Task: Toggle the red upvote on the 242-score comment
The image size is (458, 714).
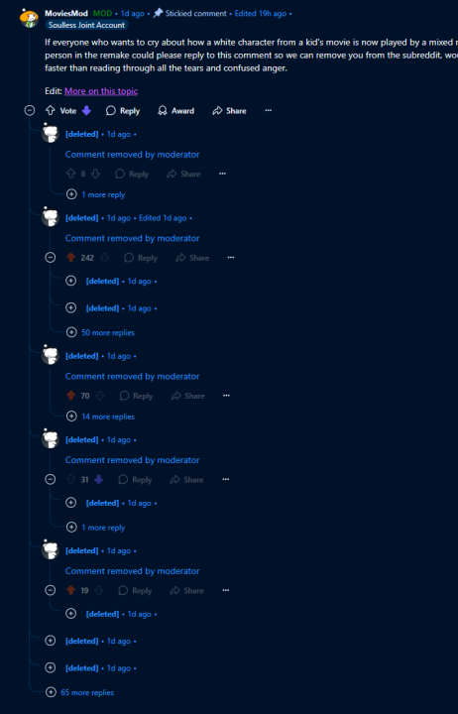Action: tap(71, 258)
